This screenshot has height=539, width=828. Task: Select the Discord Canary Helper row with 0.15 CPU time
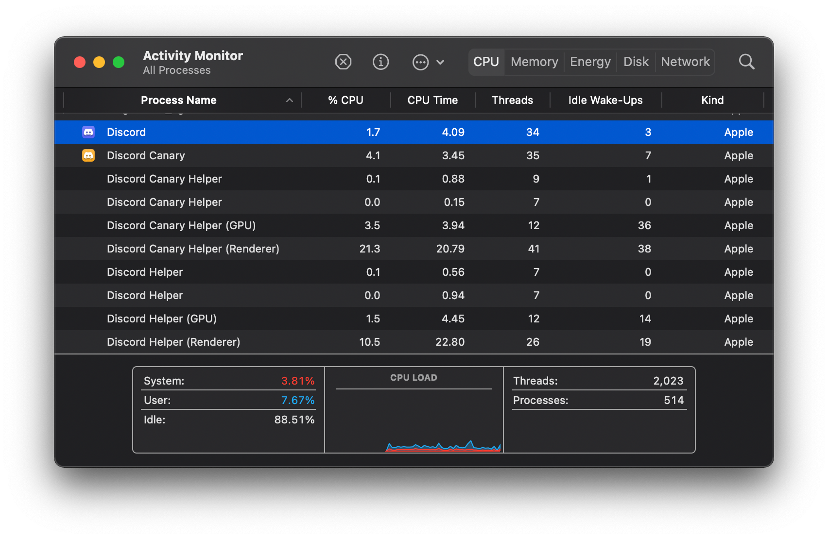tap(414, 202)
